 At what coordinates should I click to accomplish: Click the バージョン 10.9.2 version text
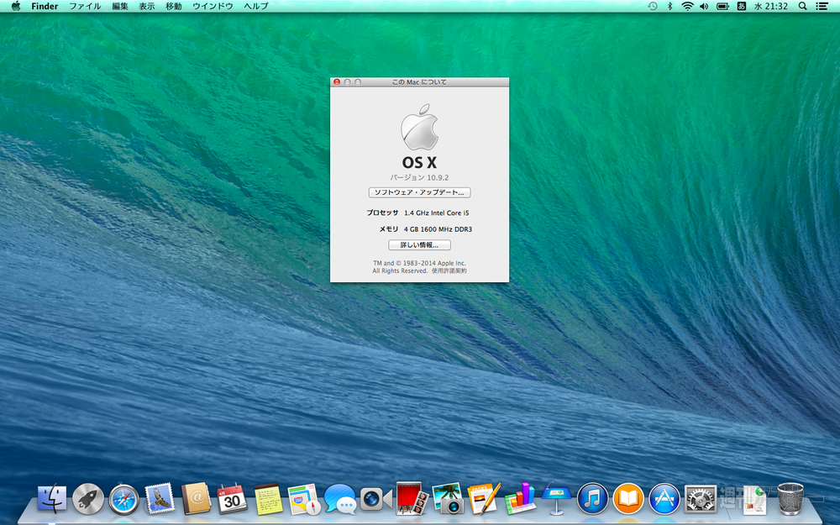click(x=419, y=178)
